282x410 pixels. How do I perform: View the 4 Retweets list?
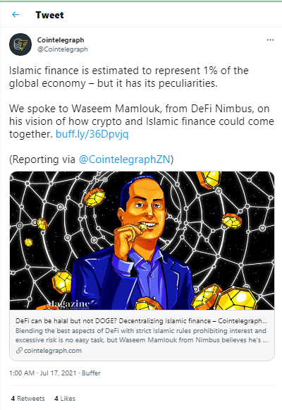pos(28,398)
